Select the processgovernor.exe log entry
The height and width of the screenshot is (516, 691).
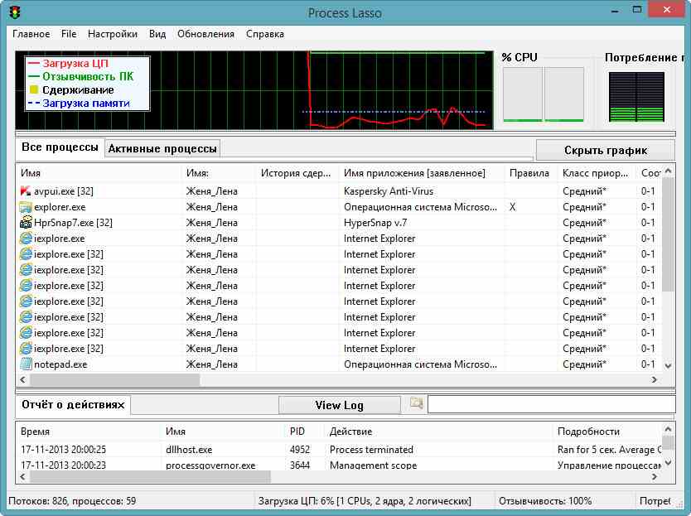coord(338,465)
